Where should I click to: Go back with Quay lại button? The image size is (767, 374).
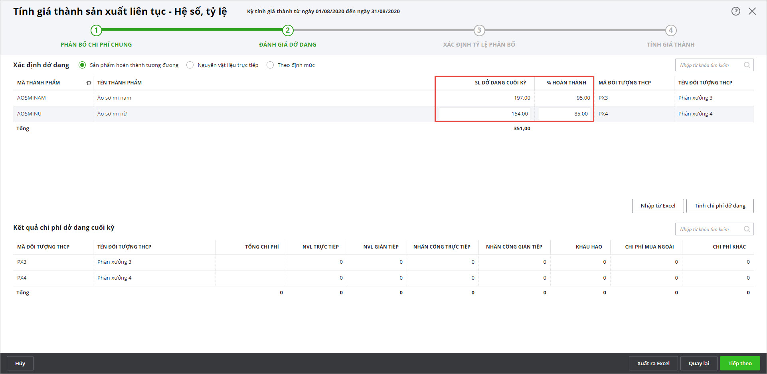coord(699,363)
